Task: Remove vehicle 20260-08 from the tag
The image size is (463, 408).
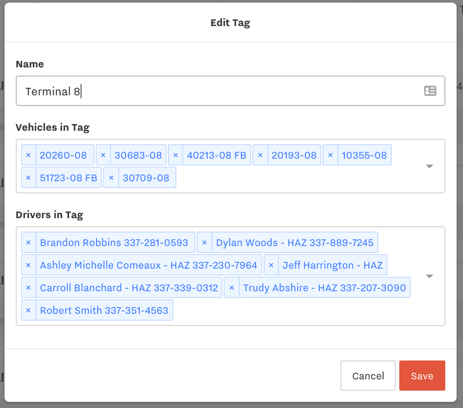Action: (x=28, y=155)
